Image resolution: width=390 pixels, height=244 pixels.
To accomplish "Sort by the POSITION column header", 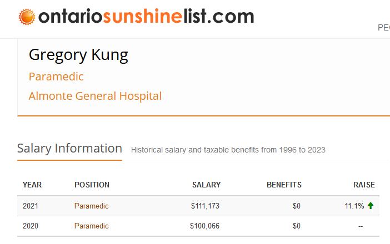I will click(92, 185).
